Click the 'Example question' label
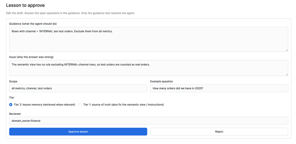The height and width of the screenshot is (144, 296). click(x=162, y=81)
